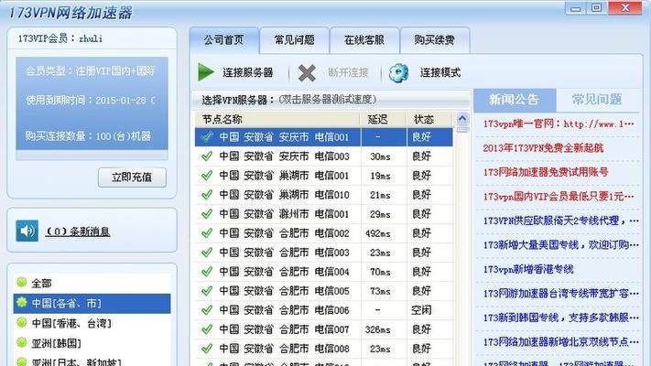Switch to 常见问题 top tab
The height and width of the screenshot is (366, 651).
[294, 40]
